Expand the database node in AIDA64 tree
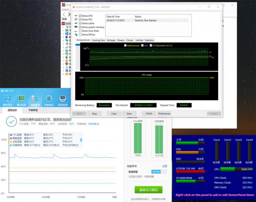The width and height of the screenshot is (256, 202). tap(63, 71)
